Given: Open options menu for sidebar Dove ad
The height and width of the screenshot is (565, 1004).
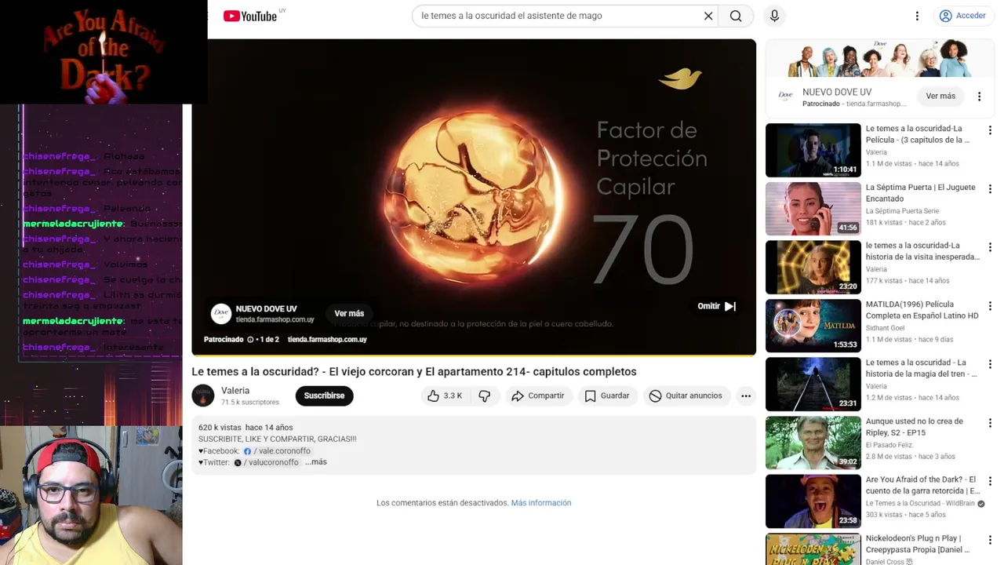Looking at the screenshot, I should [979, 97].
